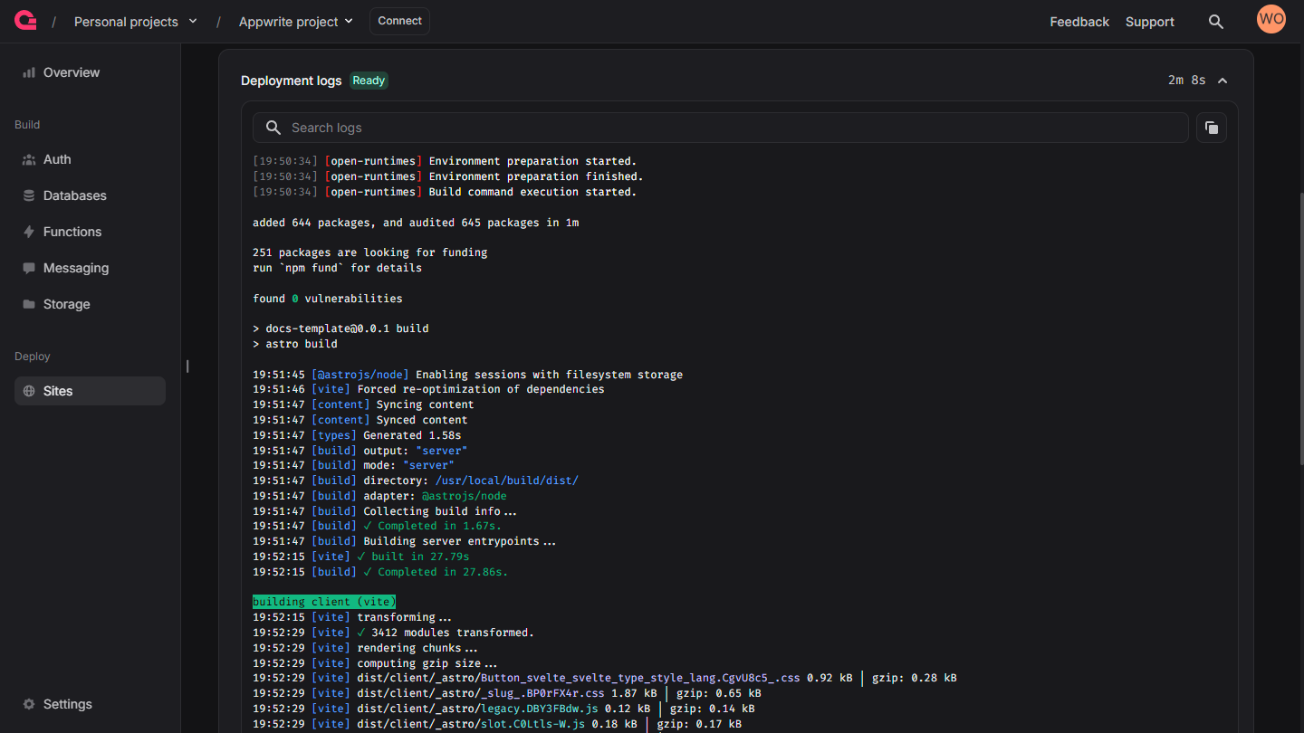Go to Overview page
Image resolution: width=1304 pixels, height=733 pixels.
pos(90,72)
